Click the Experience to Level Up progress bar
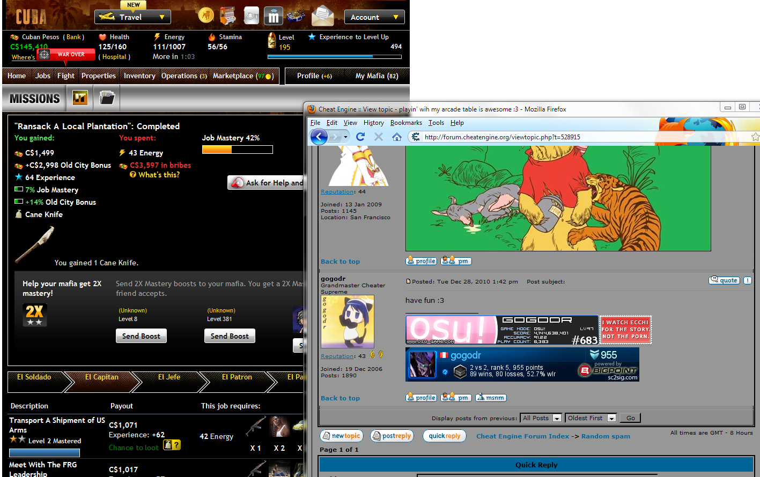Image resolution: width=760 pixels, height=477 pixels. tap(335, 56)
